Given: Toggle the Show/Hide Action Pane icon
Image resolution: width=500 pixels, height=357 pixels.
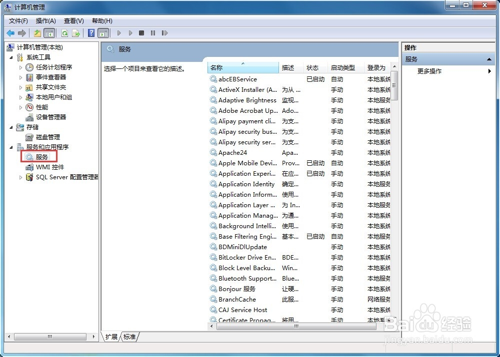Looking at the screenshot, I should 103,33.
